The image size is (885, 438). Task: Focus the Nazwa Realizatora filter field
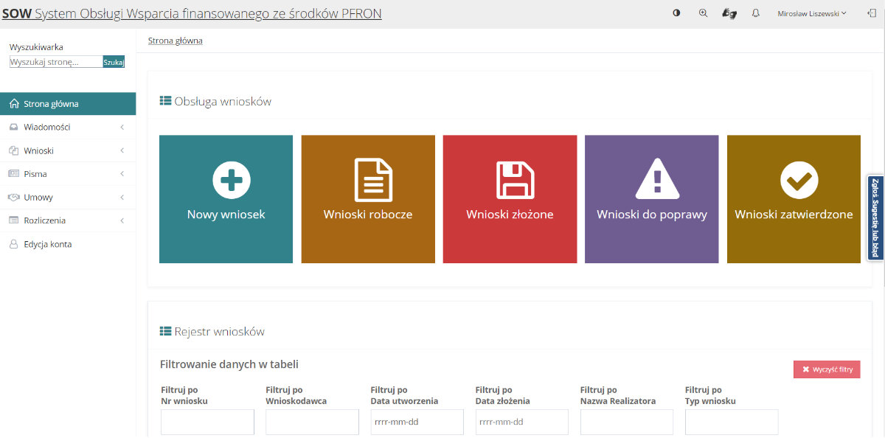(627, 422)
